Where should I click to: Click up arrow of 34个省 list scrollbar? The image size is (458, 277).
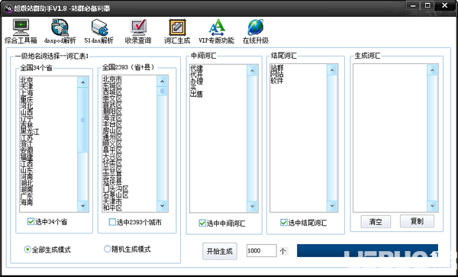82,82
